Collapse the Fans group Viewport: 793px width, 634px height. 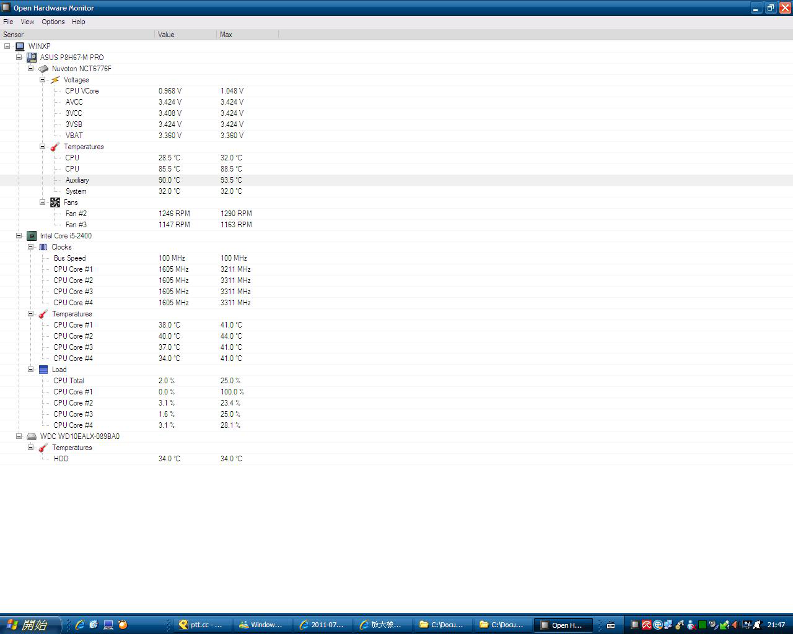coord(43,202)
